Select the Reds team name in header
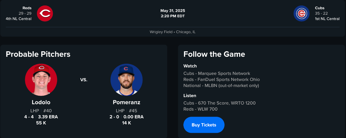The height and width of the screenshot is (138, 346). point(27,8)
